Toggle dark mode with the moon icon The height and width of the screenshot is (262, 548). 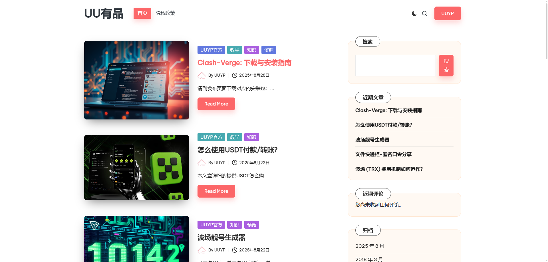pyautogui.click(x=414, y=13)
